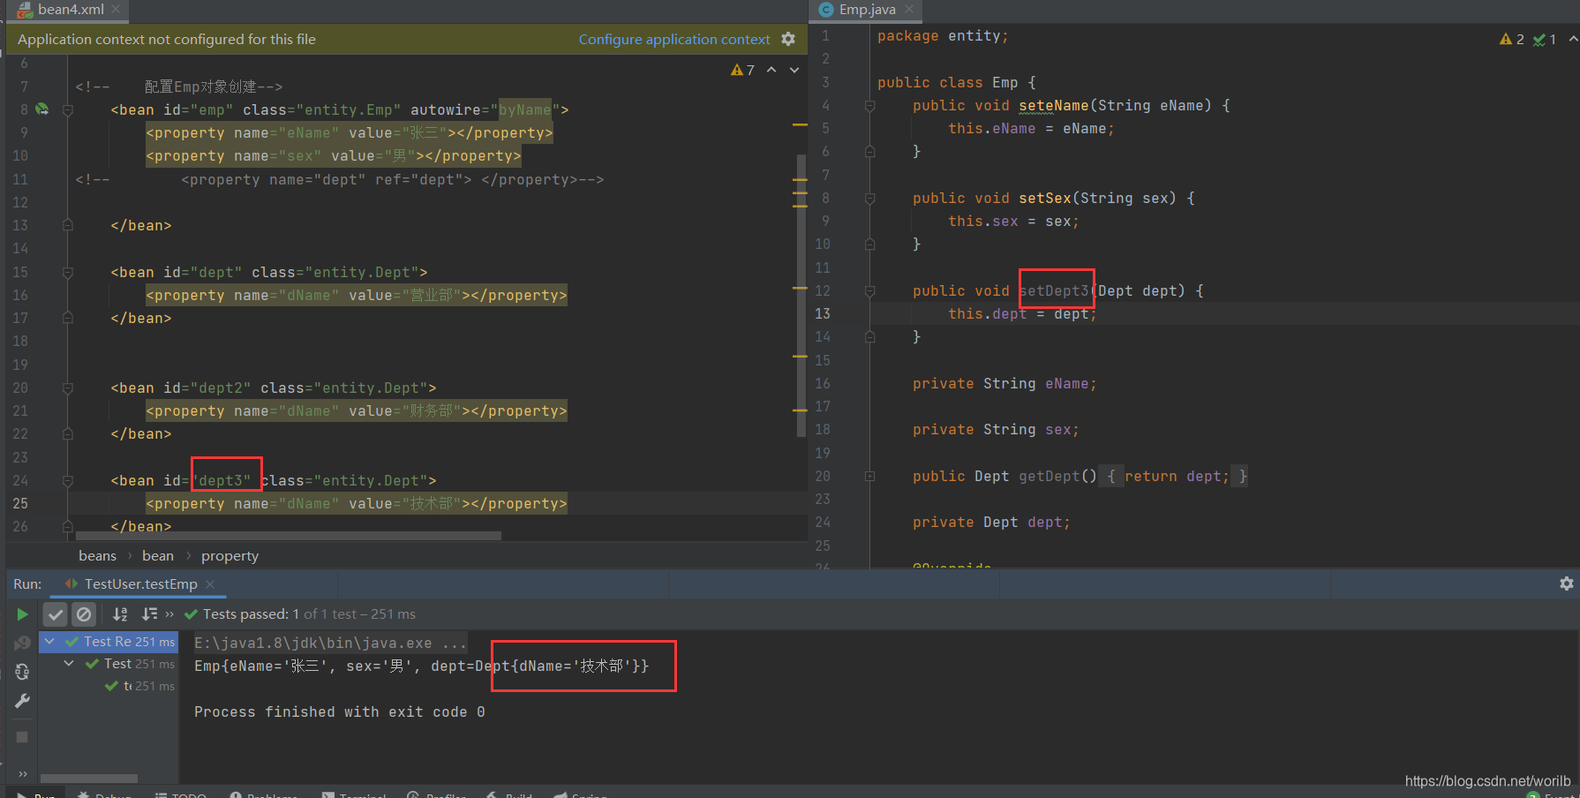Screen dimensions: 1580x798
Task: Click the Stop square in Run sidebar
Action: coord(22,737)
